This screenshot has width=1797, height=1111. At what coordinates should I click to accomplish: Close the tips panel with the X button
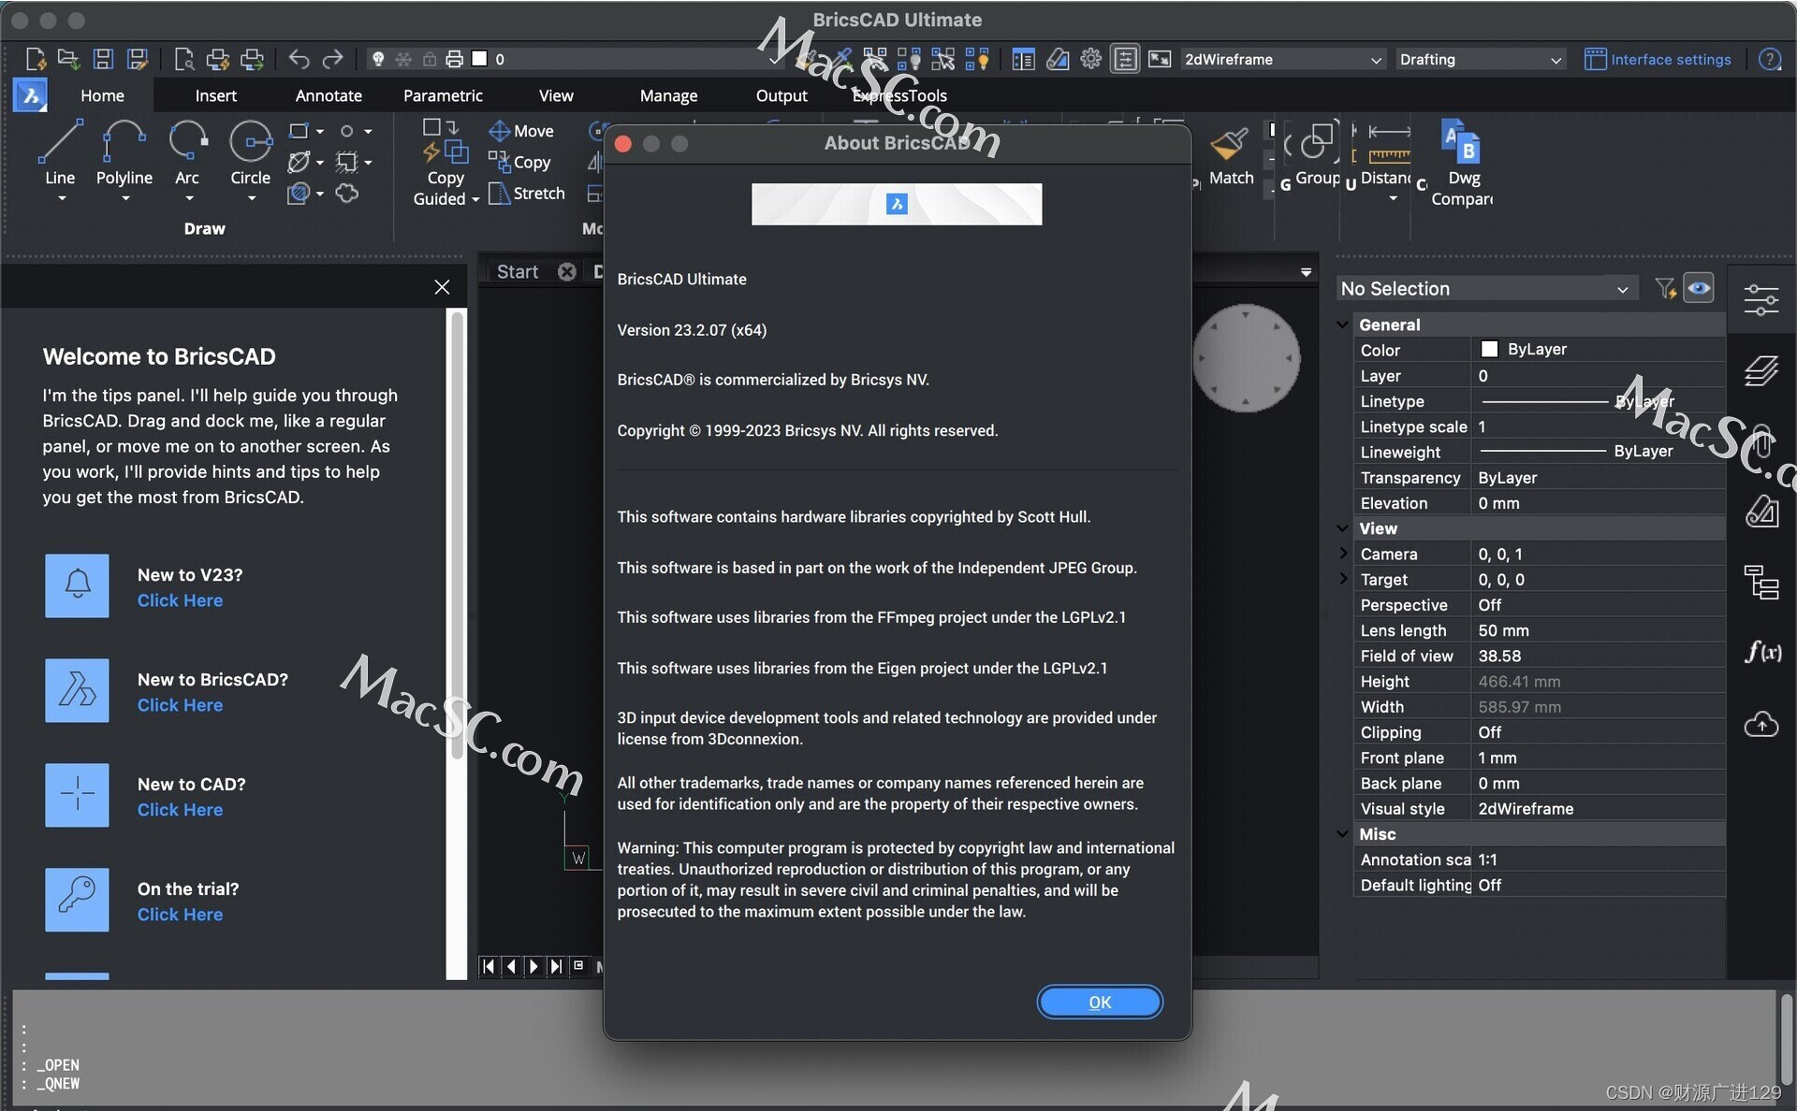(442, 287)
